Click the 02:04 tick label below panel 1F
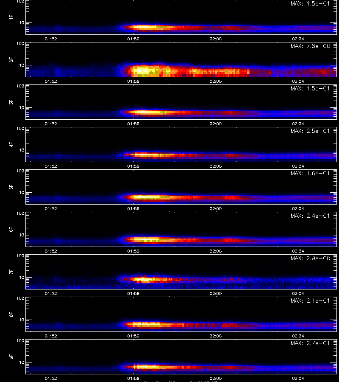Viewport: 339px width, 382px height. (x=298, y=39)
